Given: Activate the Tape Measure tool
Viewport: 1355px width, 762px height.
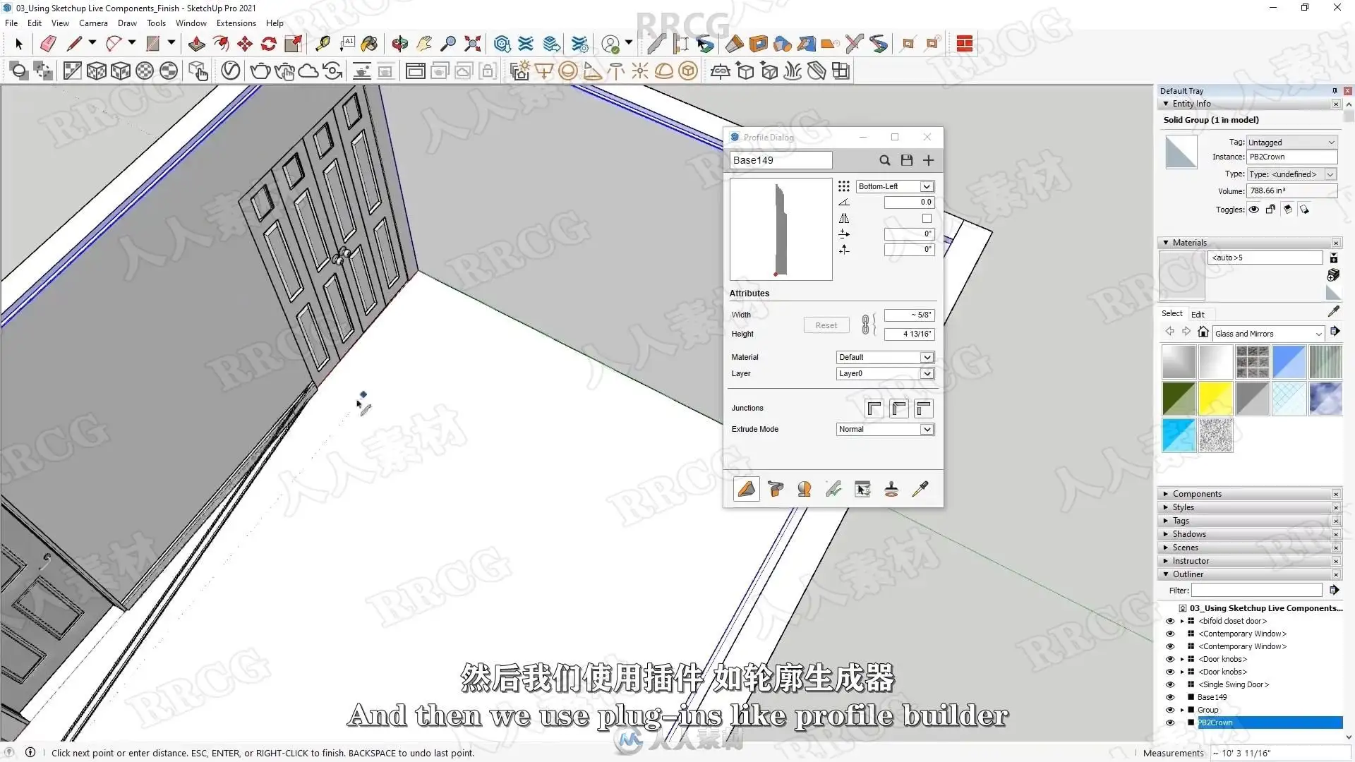Looking at the screenshot, I should (x=323, y=44).
